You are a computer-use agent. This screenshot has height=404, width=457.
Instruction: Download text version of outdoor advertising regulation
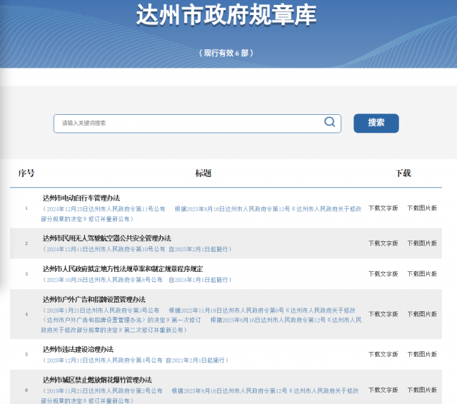pyautogui.click(x=383, y=314)
